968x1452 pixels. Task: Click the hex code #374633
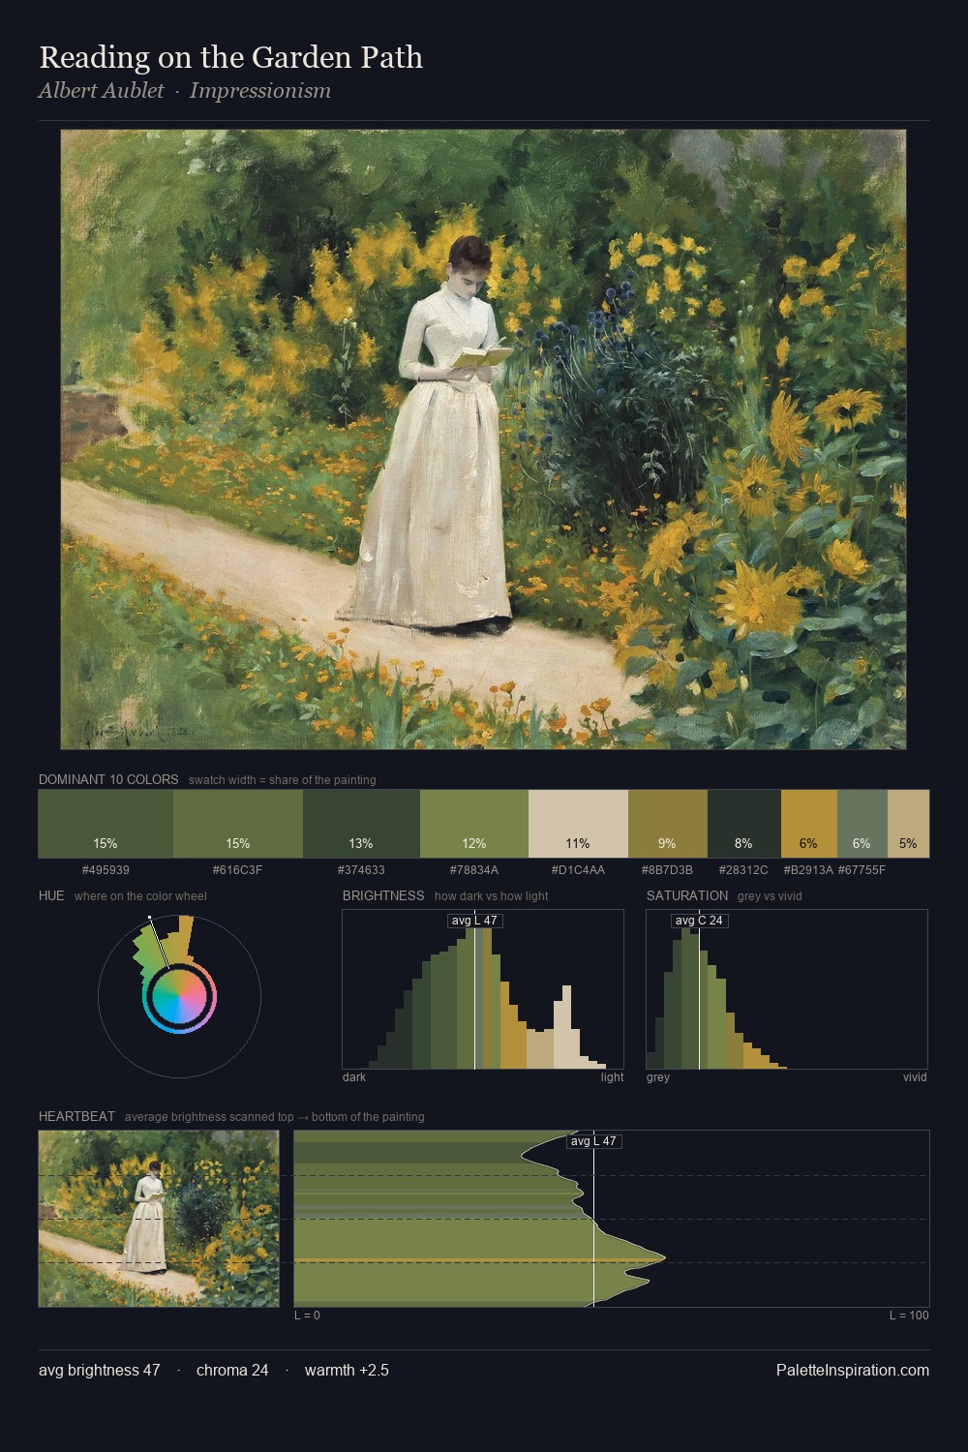(361, 870)
